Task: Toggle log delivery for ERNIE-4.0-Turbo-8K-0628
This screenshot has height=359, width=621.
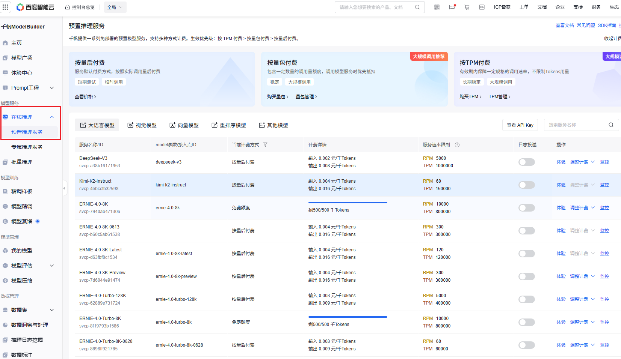Action: pos(527,345)
